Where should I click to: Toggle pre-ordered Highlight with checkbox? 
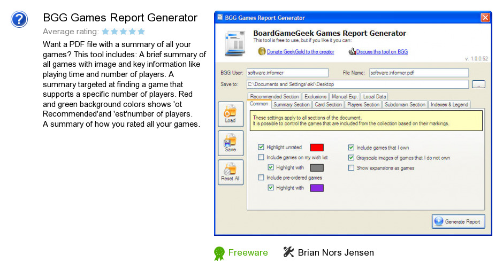coord(271,188)
